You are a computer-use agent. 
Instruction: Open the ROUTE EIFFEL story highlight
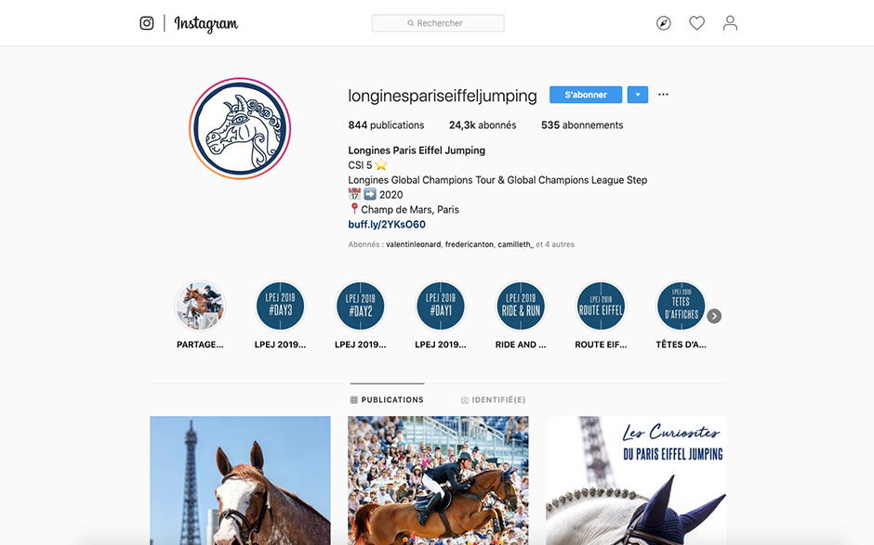click(601, 306)
